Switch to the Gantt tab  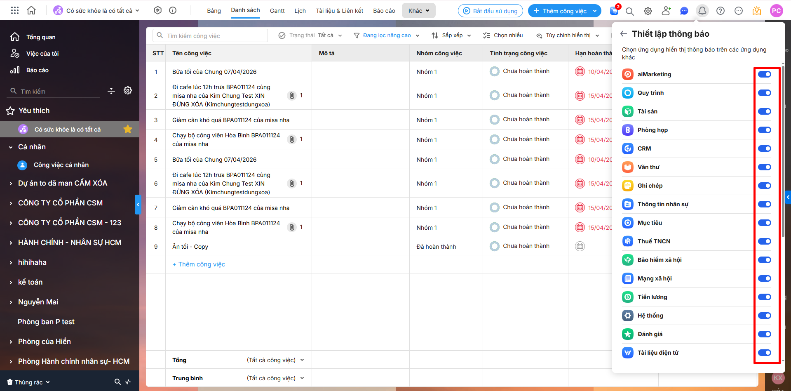pyautogui.click(x=277, y=11)
